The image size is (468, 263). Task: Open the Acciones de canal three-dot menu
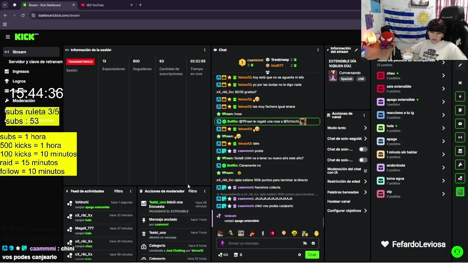pos(364,115)
